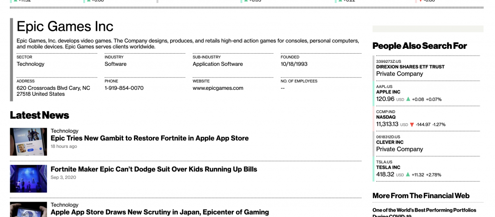Click Tesla price 418.32
This screenshot has width=495, height=217.
385,174
